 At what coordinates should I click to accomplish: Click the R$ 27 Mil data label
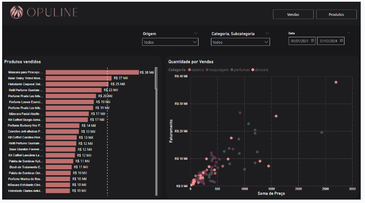click(121, 78)
